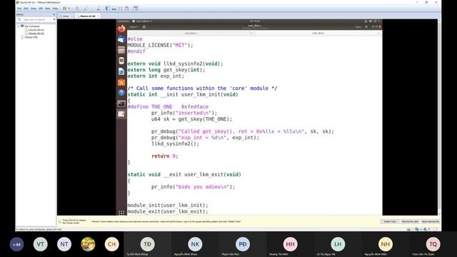Image resolution: width=457 pixels, height=257 pixels.
Task: Open the Files manager dock icon
Action: point(121,50)
